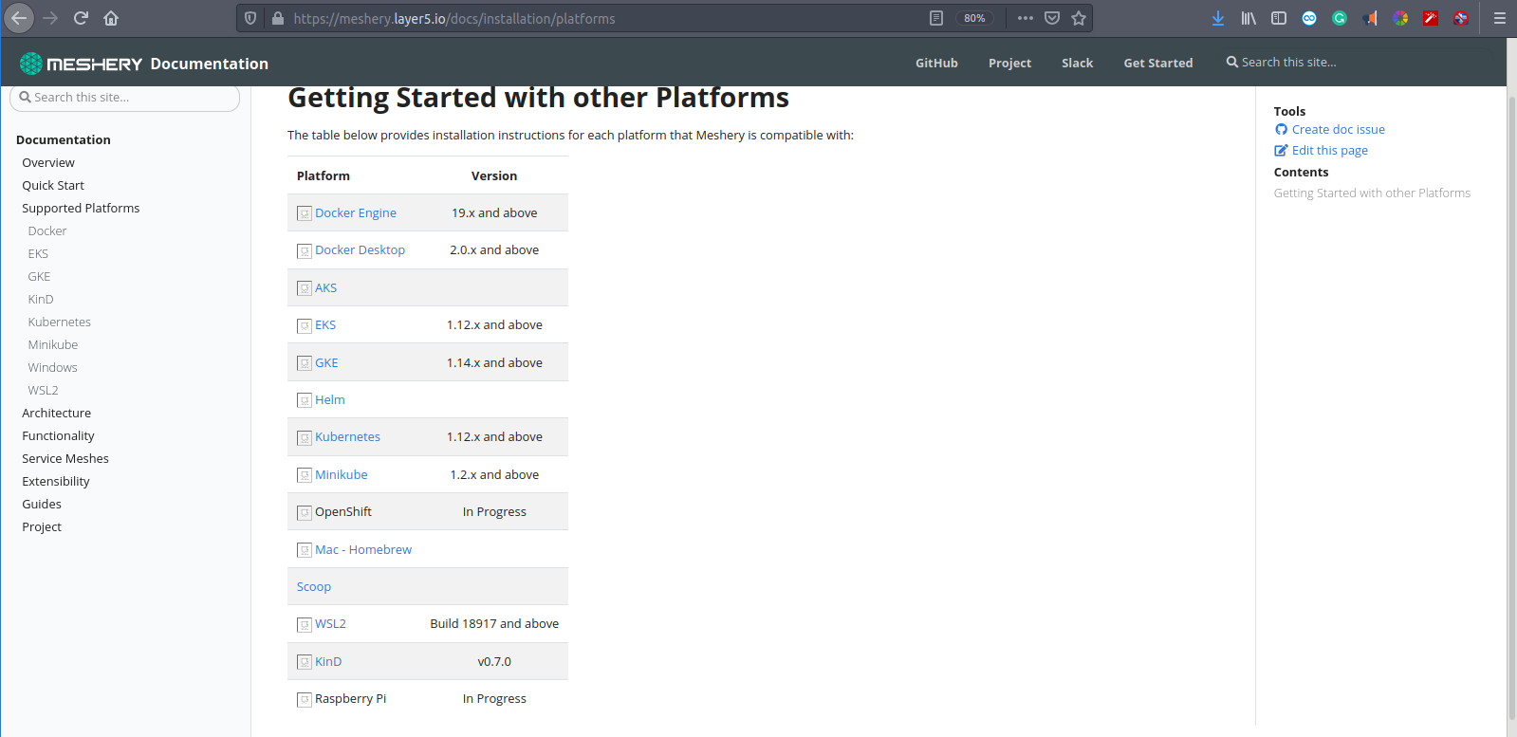1517x737 pixels.
Task: Open the AKS link
Action: click(x=326, y=288)
